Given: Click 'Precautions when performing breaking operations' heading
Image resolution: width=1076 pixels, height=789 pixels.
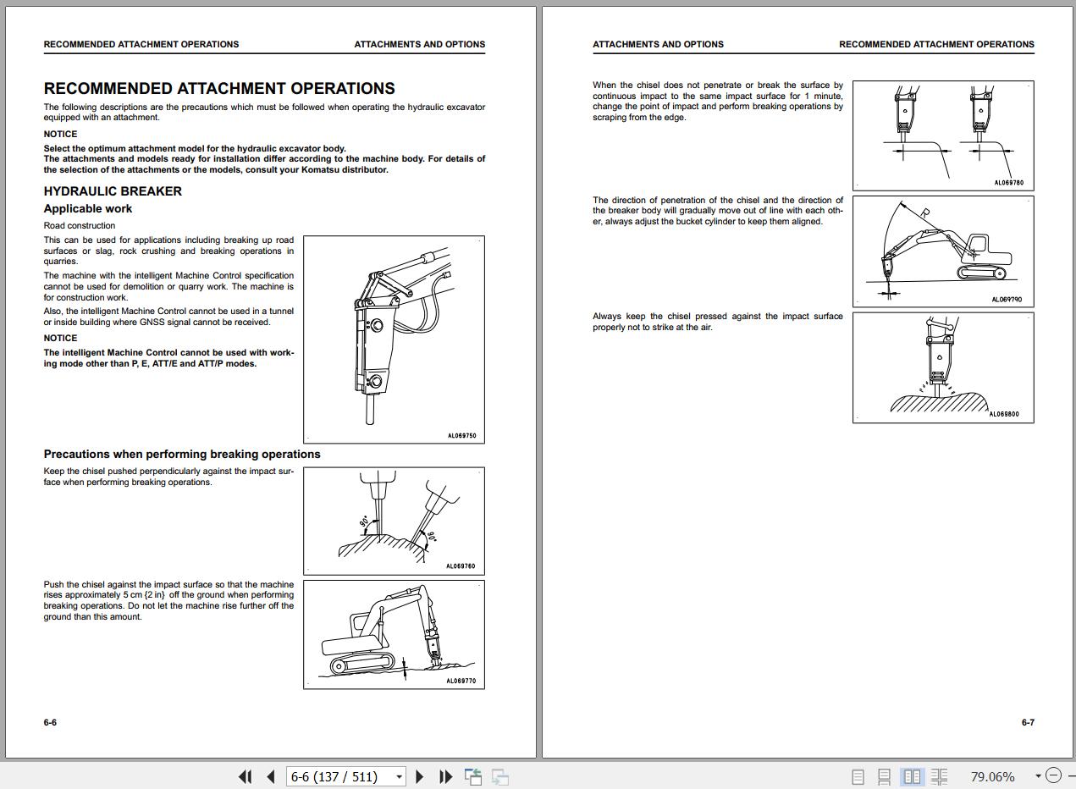Looking at the screenshot, I should (x=182, y=454).
